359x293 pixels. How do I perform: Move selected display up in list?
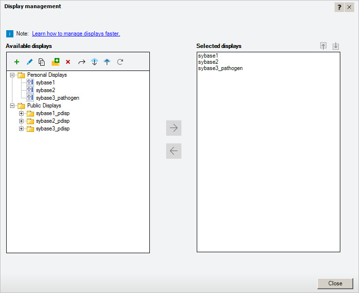click(323, 46)
